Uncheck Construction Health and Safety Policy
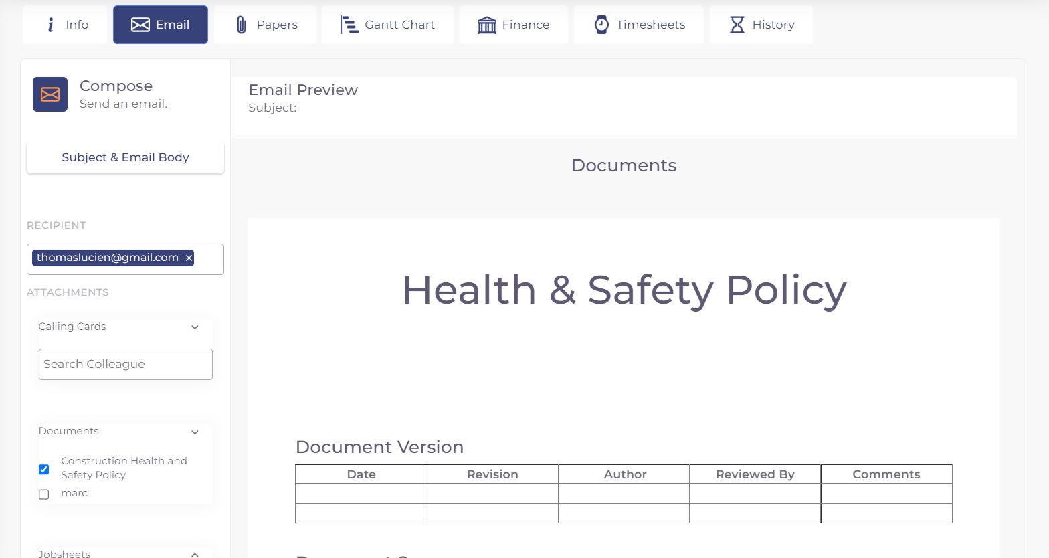The image size is (1049, 558). coord(44,469)
